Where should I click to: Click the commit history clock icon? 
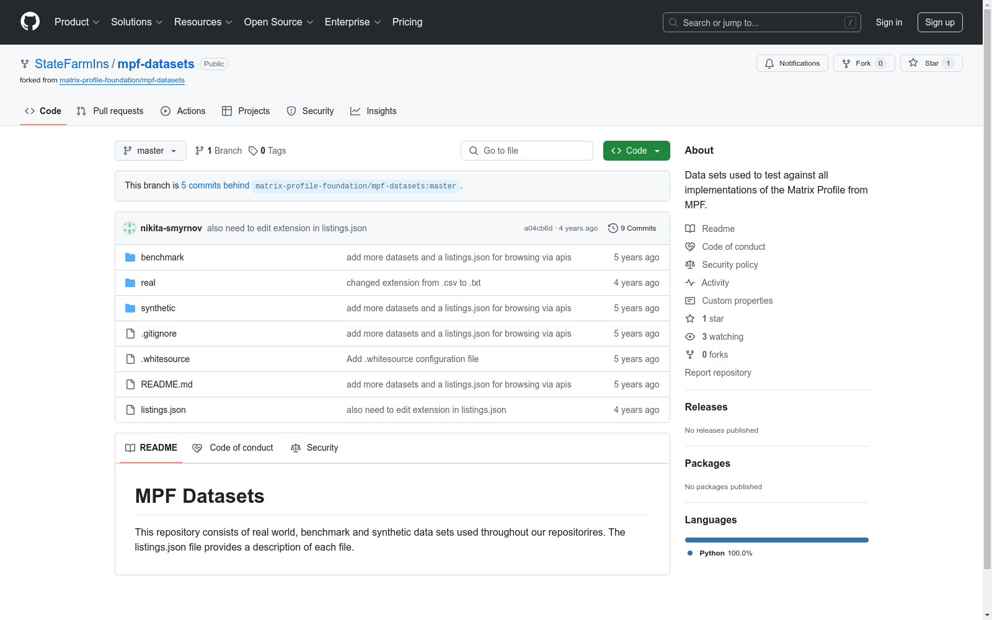(x=613, y=228)
